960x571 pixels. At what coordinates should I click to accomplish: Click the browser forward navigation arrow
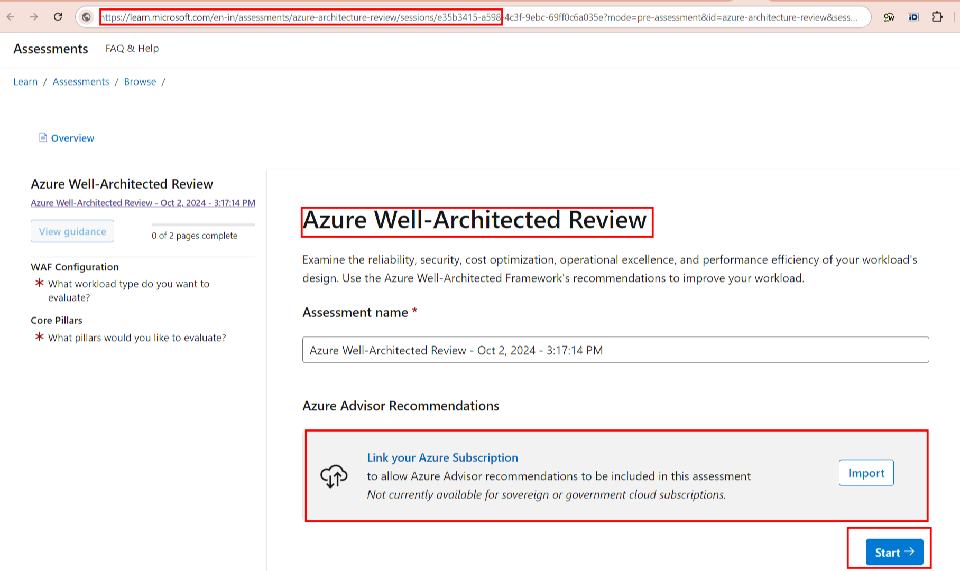pyautogui.click(x=34, y=17)
